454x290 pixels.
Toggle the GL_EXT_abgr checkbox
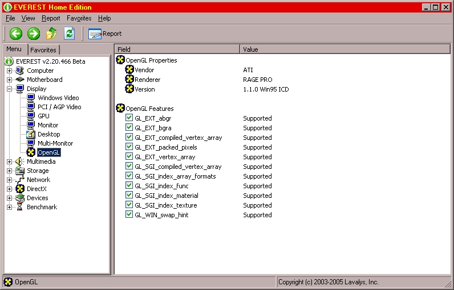(x=129, y=118)
